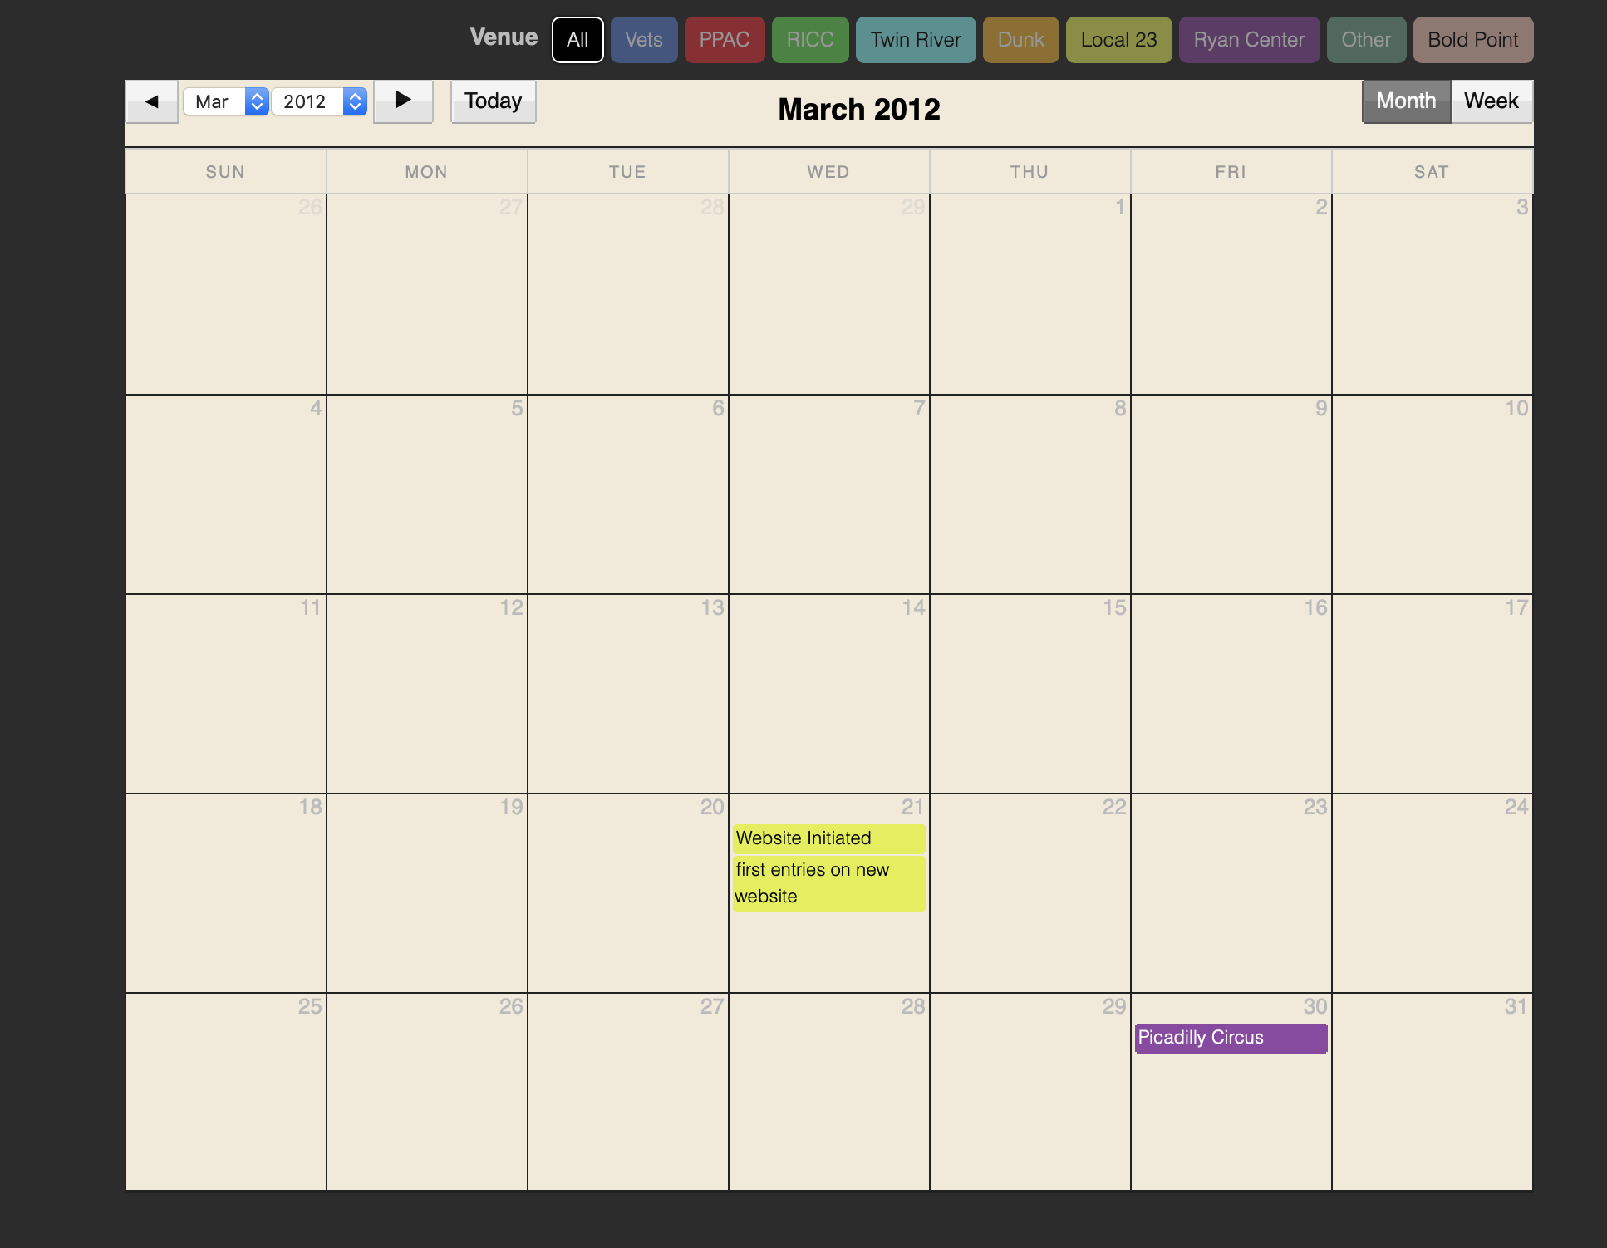Filter by Twin River venue
Image resolution: width=1607 pixels, height=1248 pixels.
(x=916, y=40)
